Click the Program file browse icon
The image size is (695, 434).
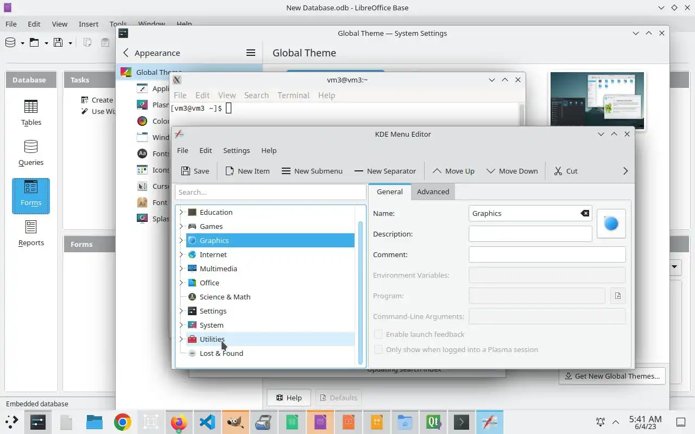(617, 296)
